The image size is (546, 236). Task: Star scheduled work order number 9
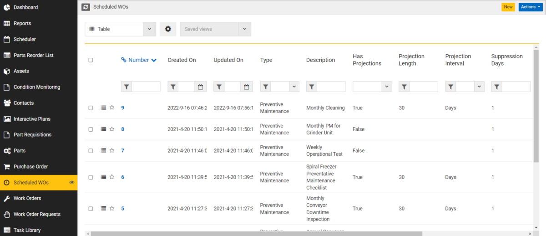pyautogui.click(x=112, y=108)
